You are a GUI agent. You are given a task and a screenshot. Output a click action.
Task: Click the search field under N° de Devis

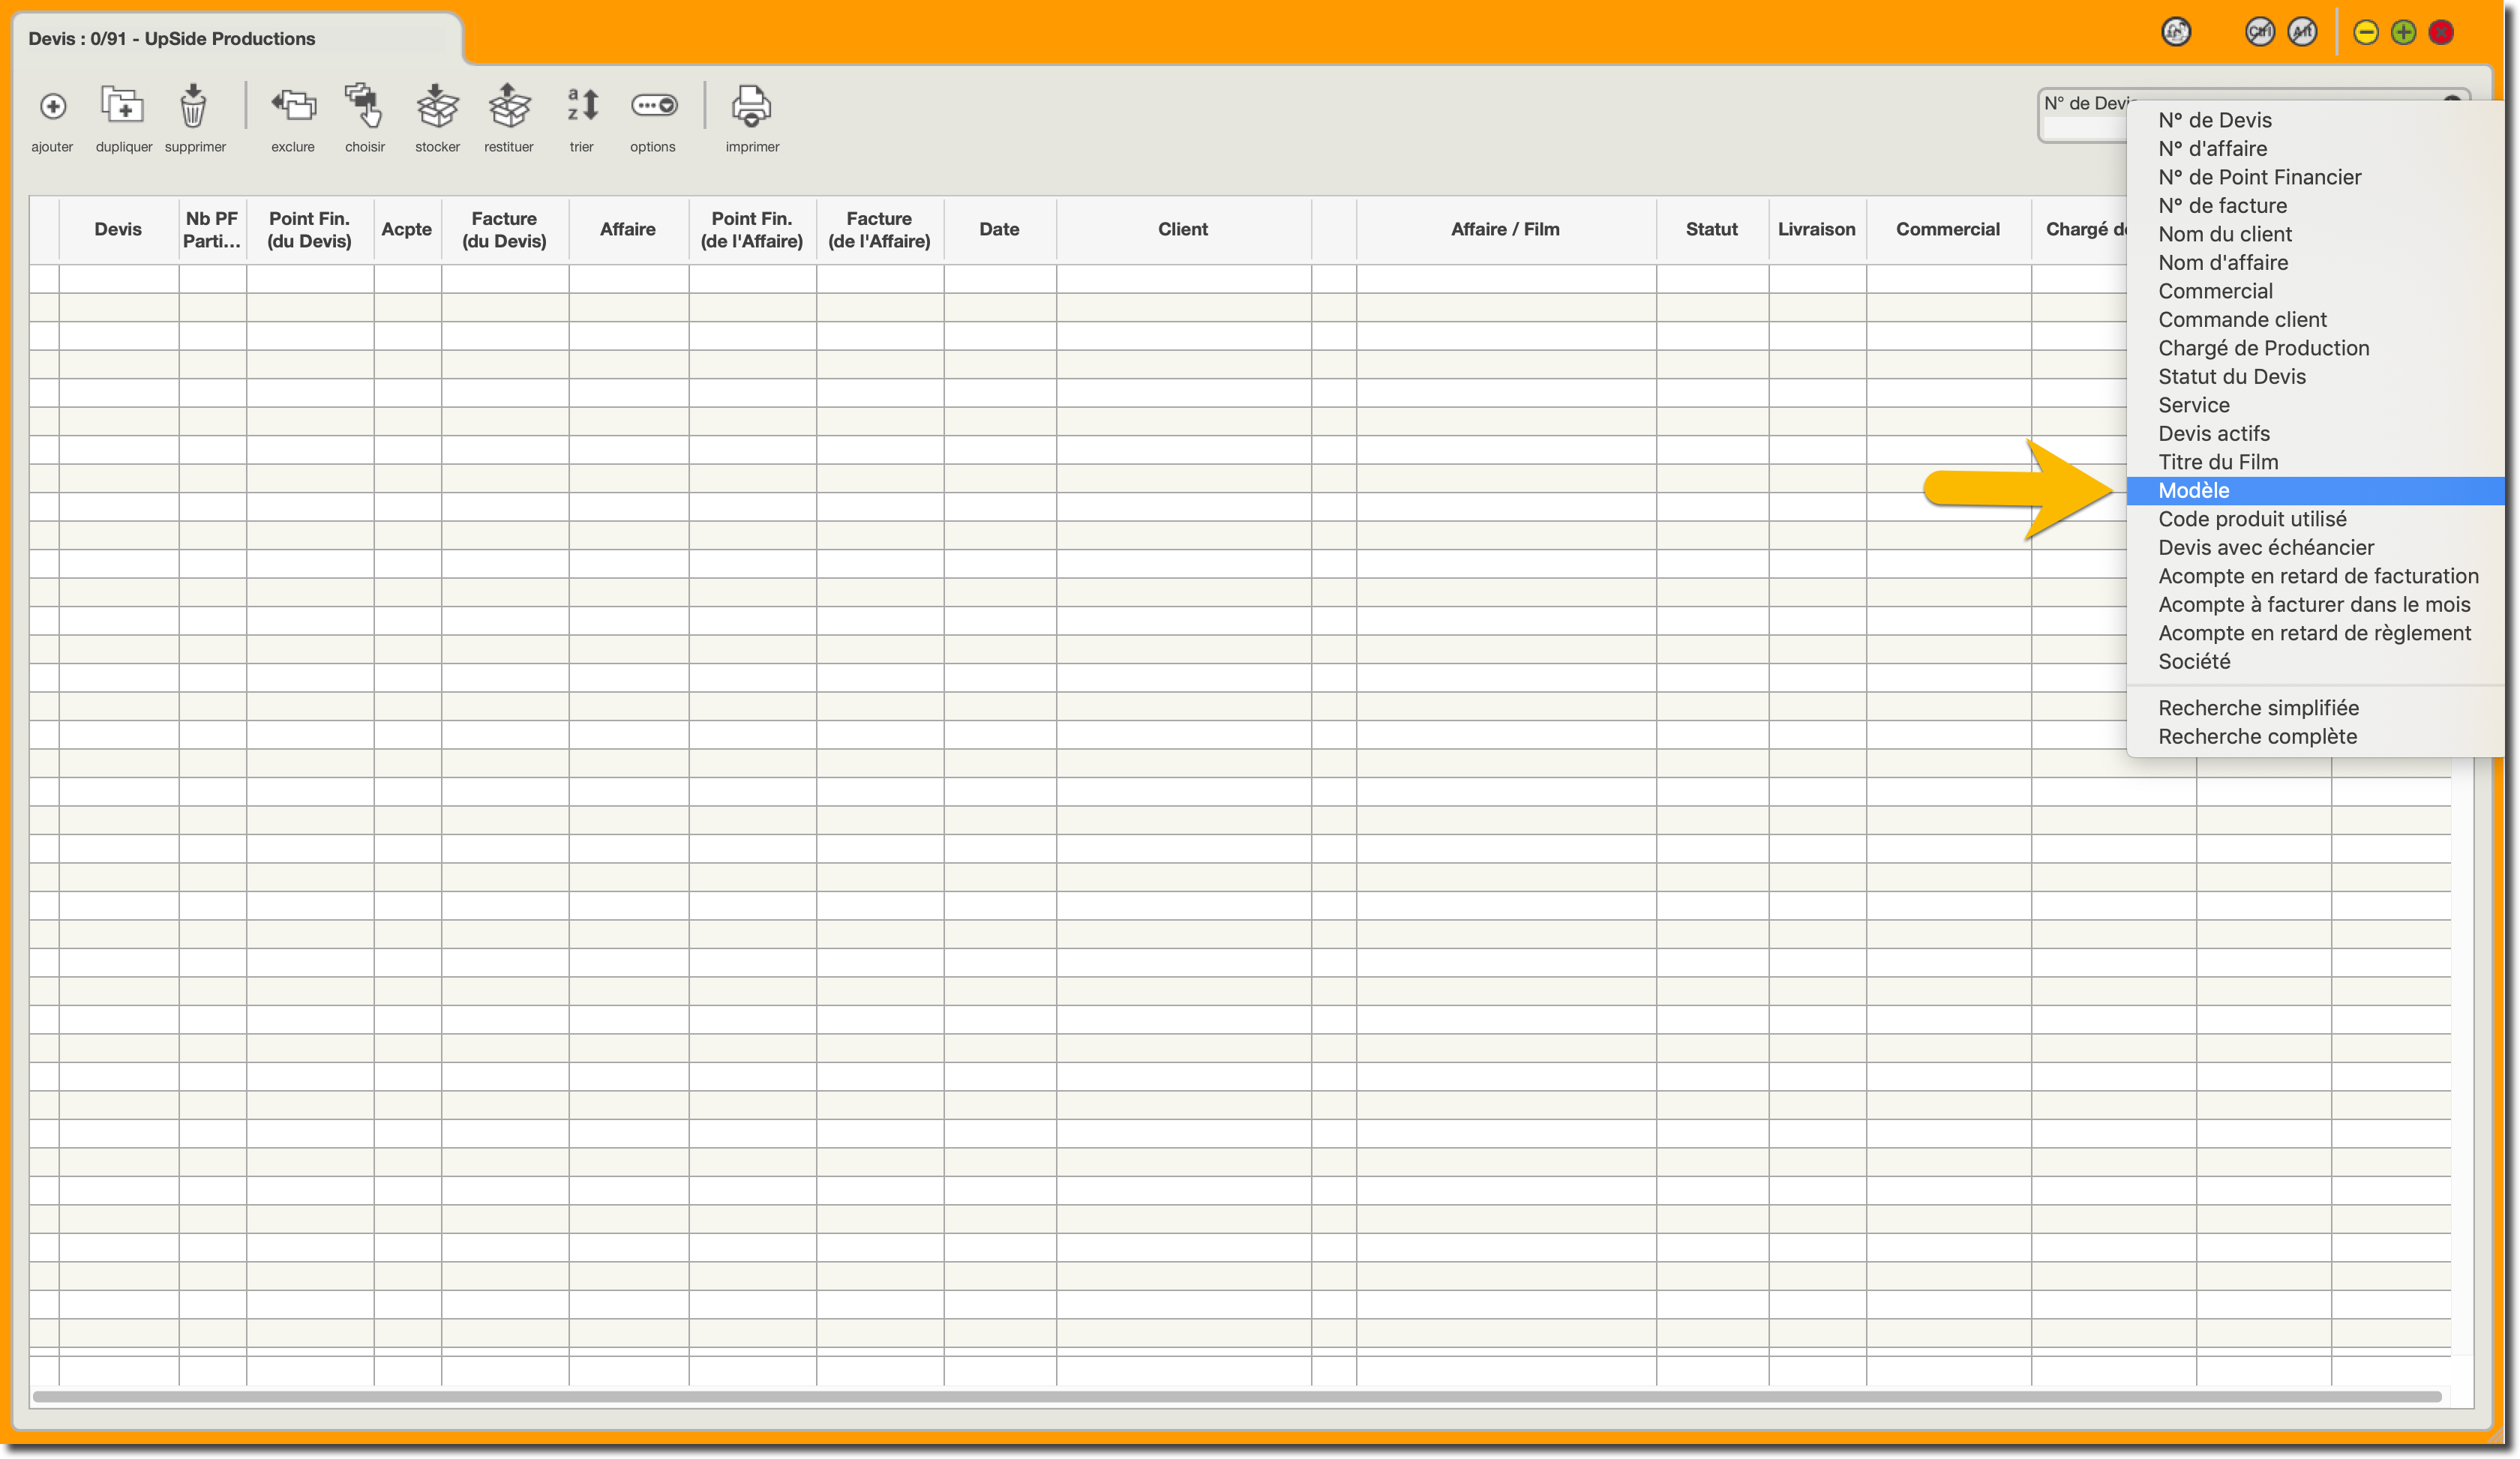(x=2084, y=129)
